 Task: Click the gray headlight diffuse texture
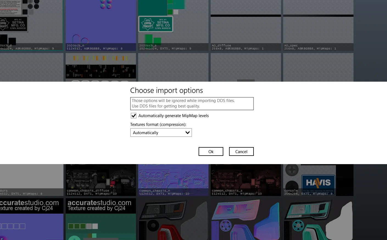coord(173,220)
